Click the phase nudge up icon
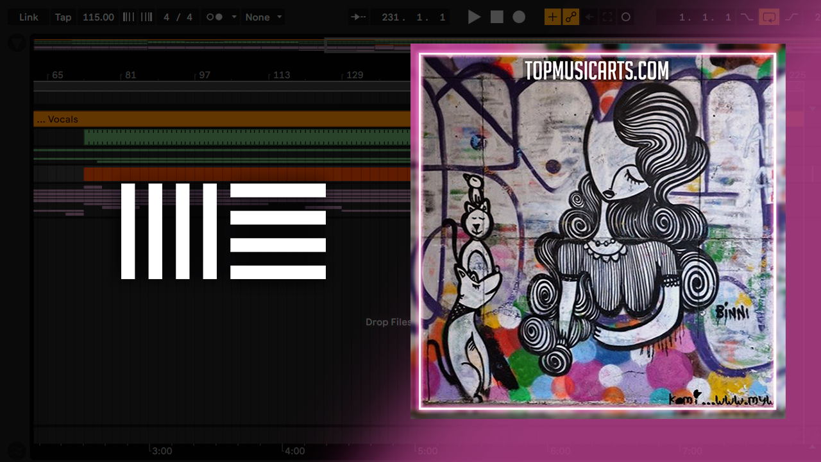The height and width of the screenshot is (462, 821). [x=146, y=17]
